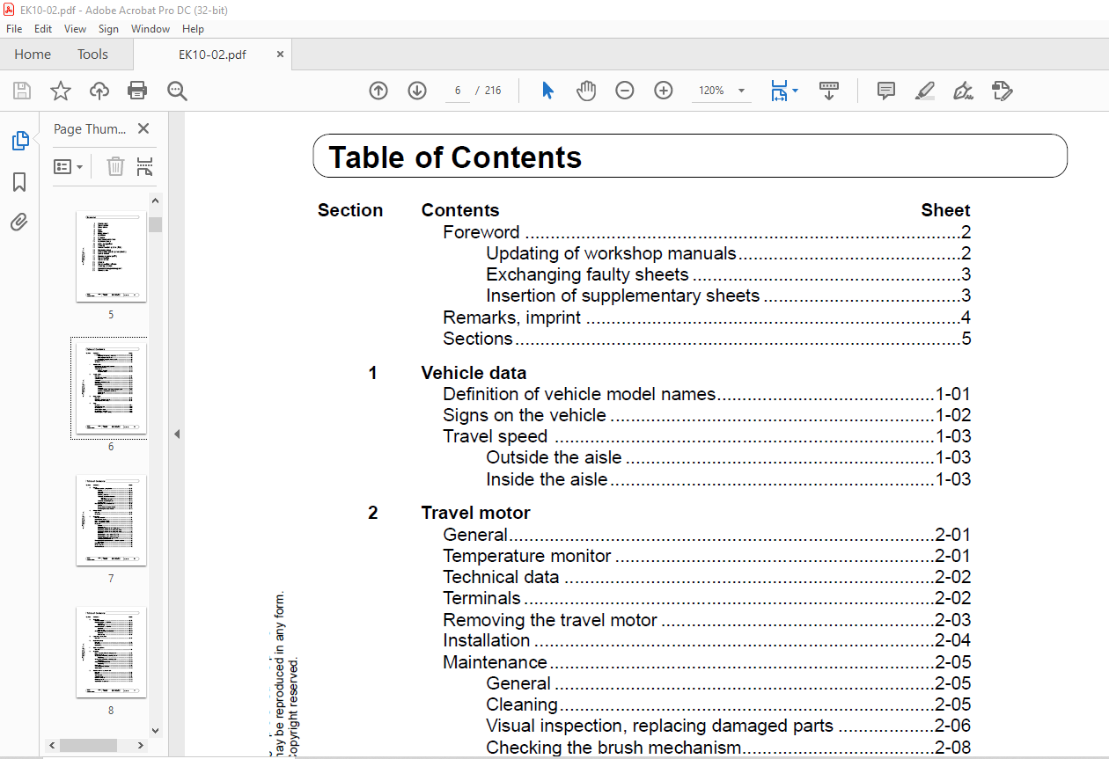Click the thumbnail panel vertical scrollbar handle
Viewport: 1109px width, 759px height.
(x=156, y=224)
